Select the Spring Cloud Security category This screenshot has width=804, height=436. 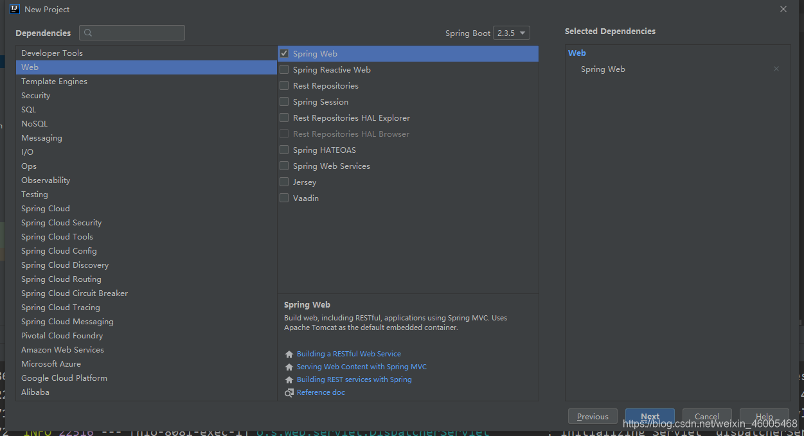[147, 223]
